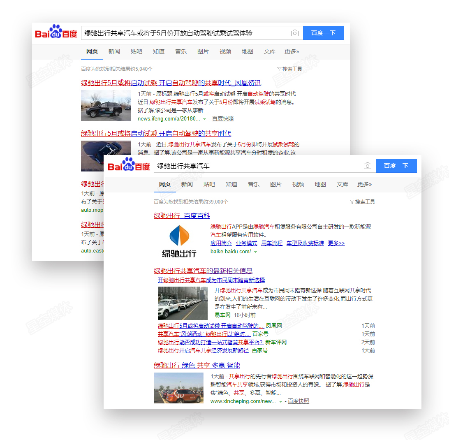The width and height of the screenshot is (449, 440).
Task: Open 用车流程 sublink
Action: 272,243
